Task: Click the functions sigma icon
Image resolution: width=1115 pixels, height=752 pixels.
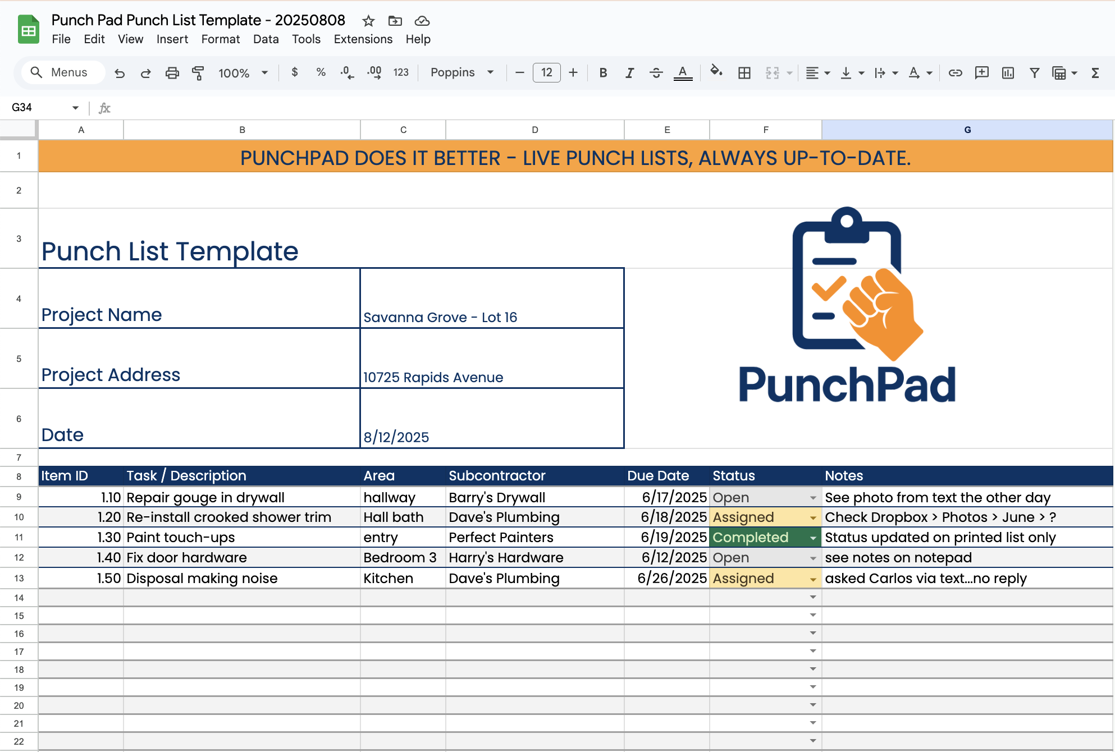Action: (1095, 73)
